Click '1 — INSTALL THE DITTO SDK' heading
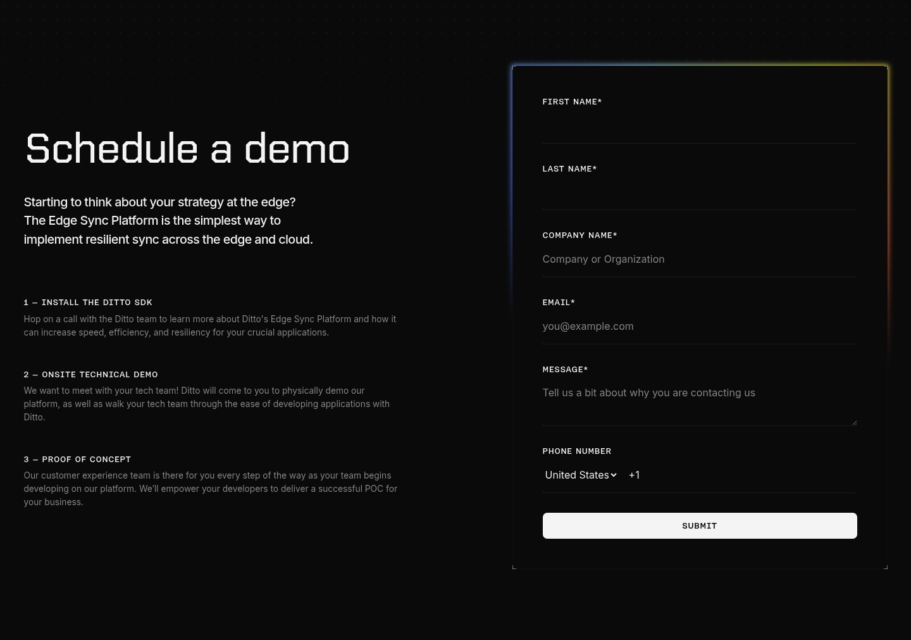 pyautogui.click(x=88, y=303)
